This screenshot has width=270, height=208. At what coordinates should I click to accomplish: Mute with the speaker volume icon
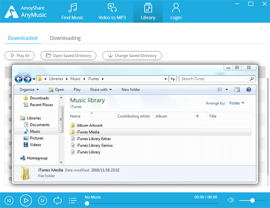pos(231,200)
